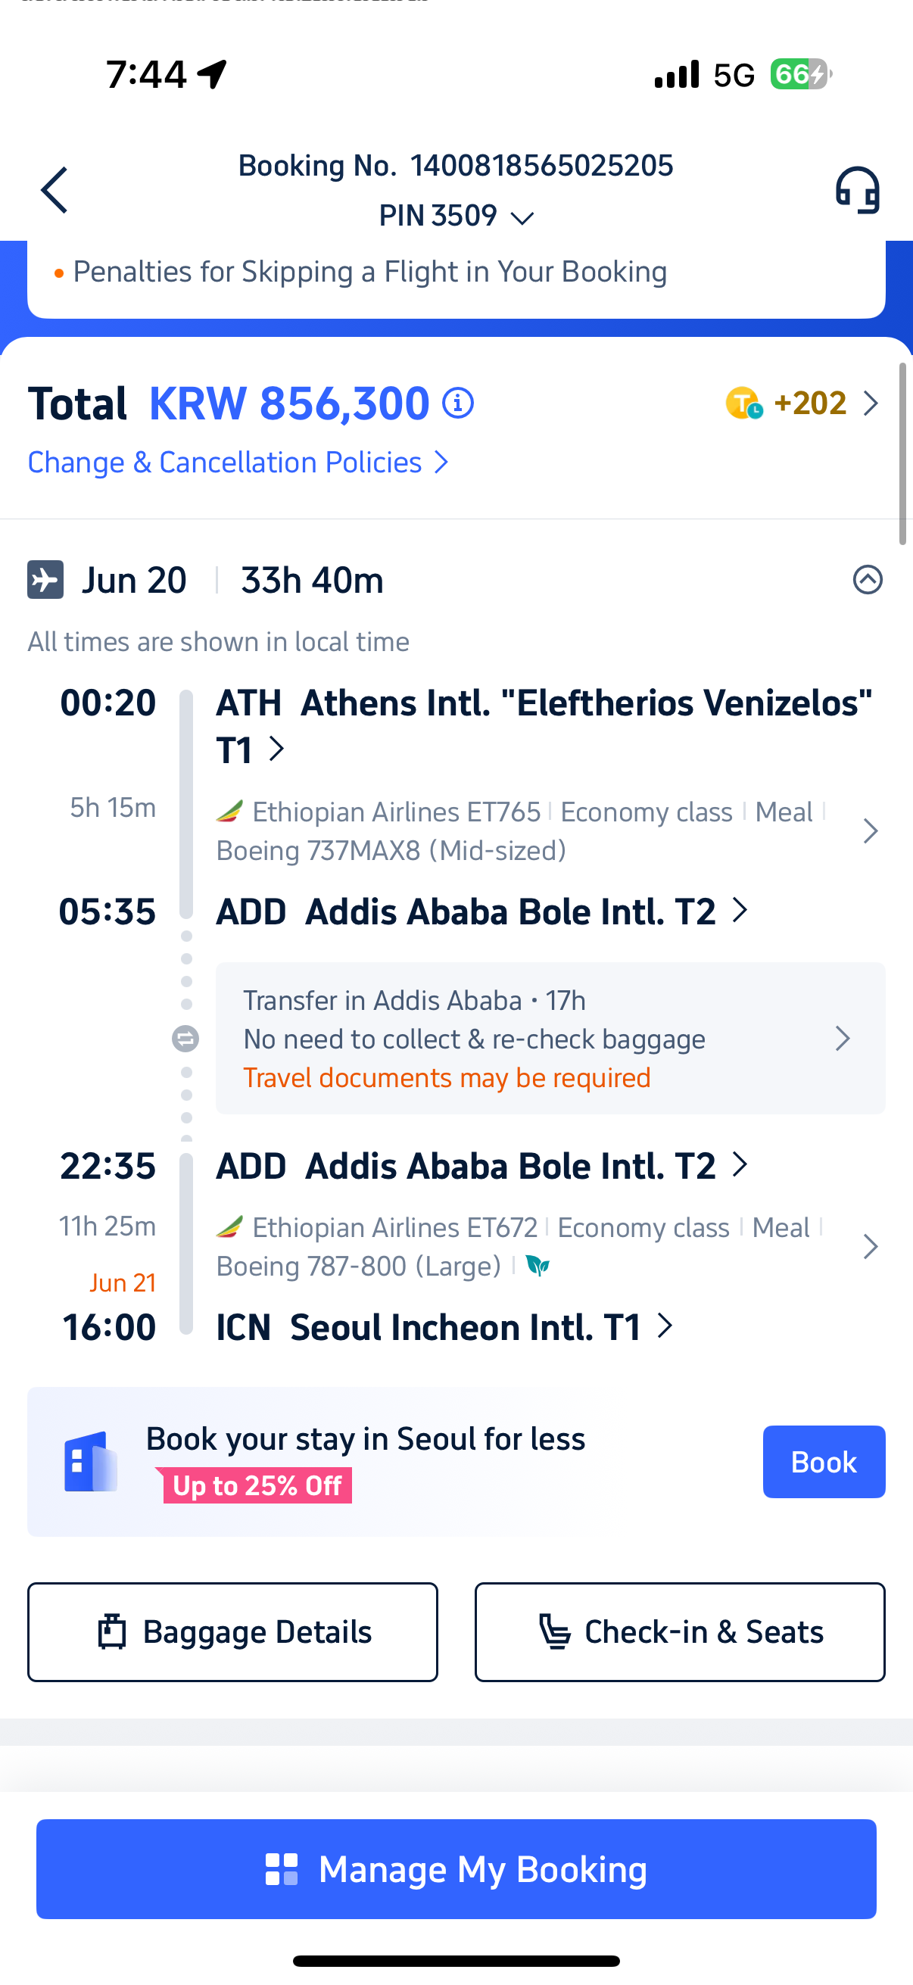The image size is (913, 1985).
Task: Expand Ethiopian Airlines ET672 flight details
Action: pyautogui.click(x=549, y=1246)
